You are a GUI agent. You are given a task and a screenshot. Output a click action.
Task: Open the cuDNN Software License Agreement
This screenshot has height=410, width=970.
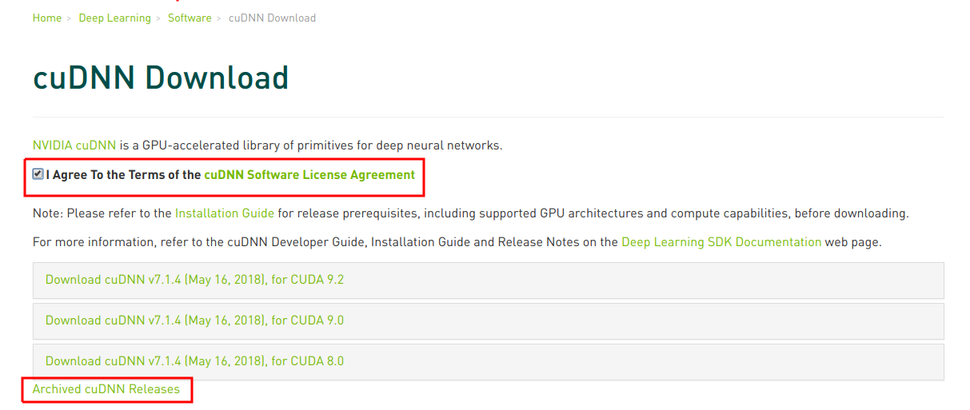(309, 175)
